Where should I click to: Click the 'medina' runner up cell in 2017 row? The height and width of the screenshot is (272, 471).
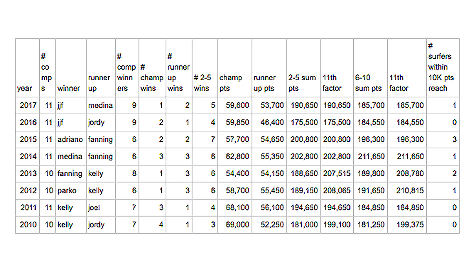click(101, 105)
